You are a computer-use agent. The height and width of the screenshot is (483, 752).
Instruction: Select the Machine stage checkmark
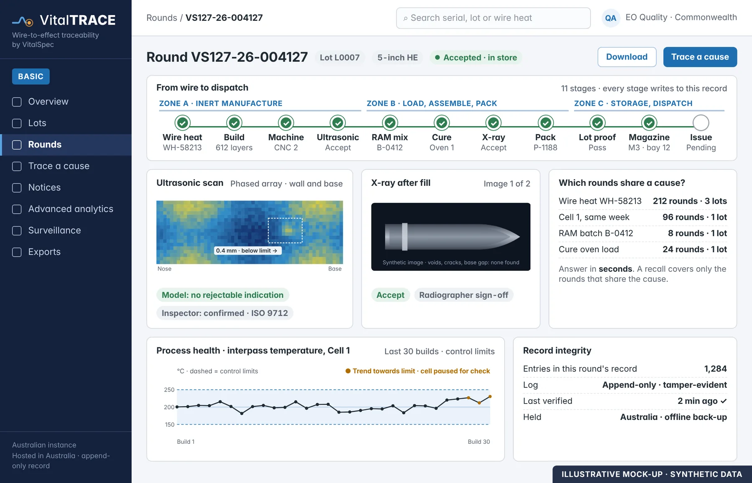[286, 123]
